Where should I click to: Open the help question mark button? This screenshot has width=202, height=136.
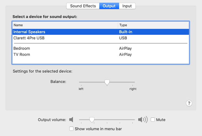[189, 103]
